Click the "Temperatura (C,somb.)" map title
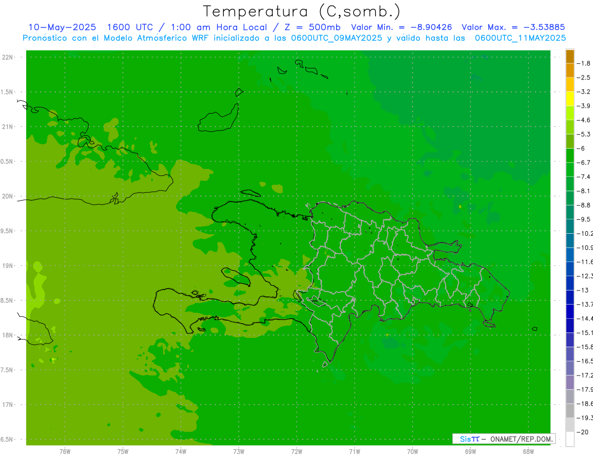The width and height of the screenshot is (593, 458). coord(302,11)
